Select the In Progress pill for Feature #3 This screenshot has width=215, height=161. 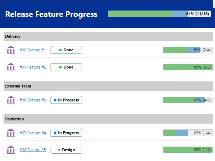pyautogui.click(x=66, y=100)
